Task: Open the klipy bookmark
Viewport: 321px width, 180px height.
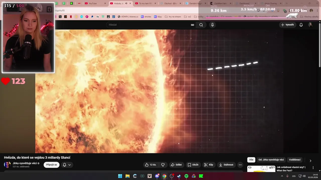Action: (158, 17)
